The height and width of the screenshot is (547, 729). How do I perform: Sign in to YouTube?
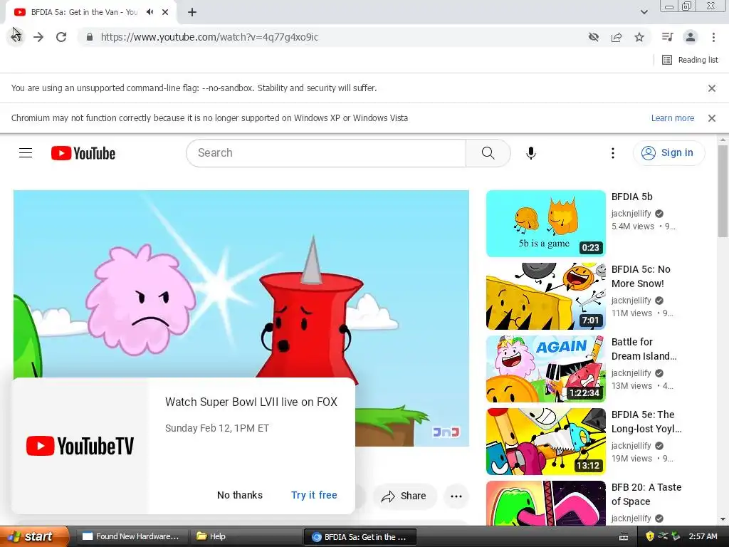click(x=668, y=152)
